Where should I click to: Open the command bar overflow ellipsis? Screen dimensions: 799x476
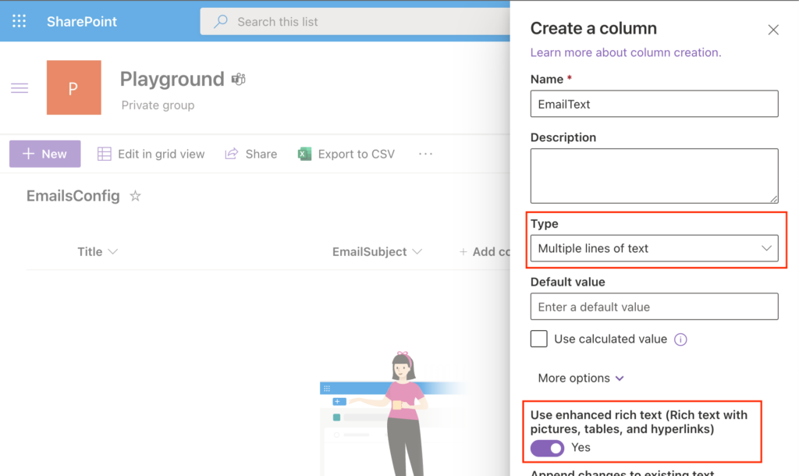tap(425, 154)
